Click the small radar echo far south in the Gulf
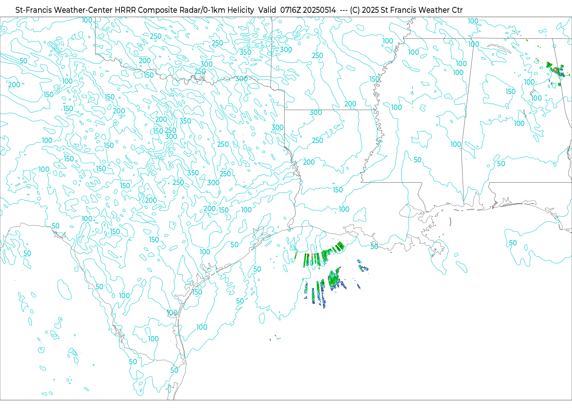 (x=275, y=338)
